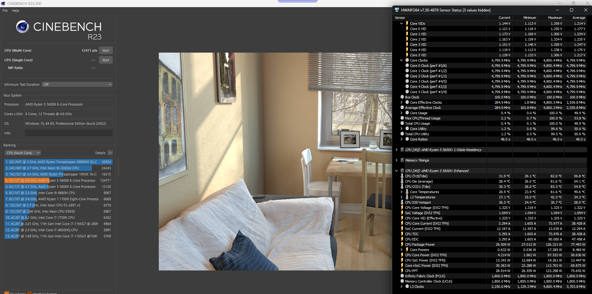Click the icon beside Total CPU Usage
This screenshot has width=592, height=294.
click(x=402, y=123)
